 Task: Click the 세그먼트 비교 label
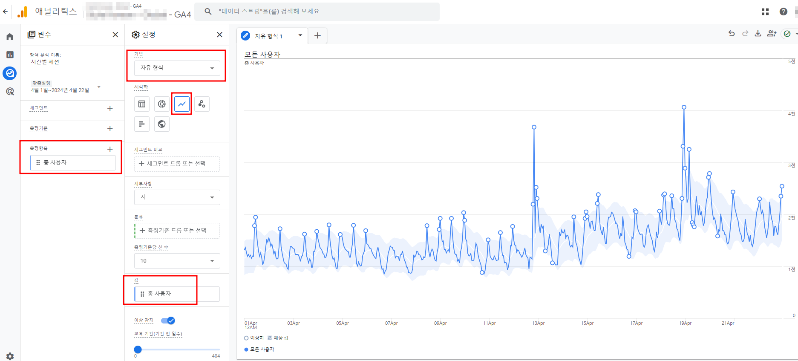[148, 150]
